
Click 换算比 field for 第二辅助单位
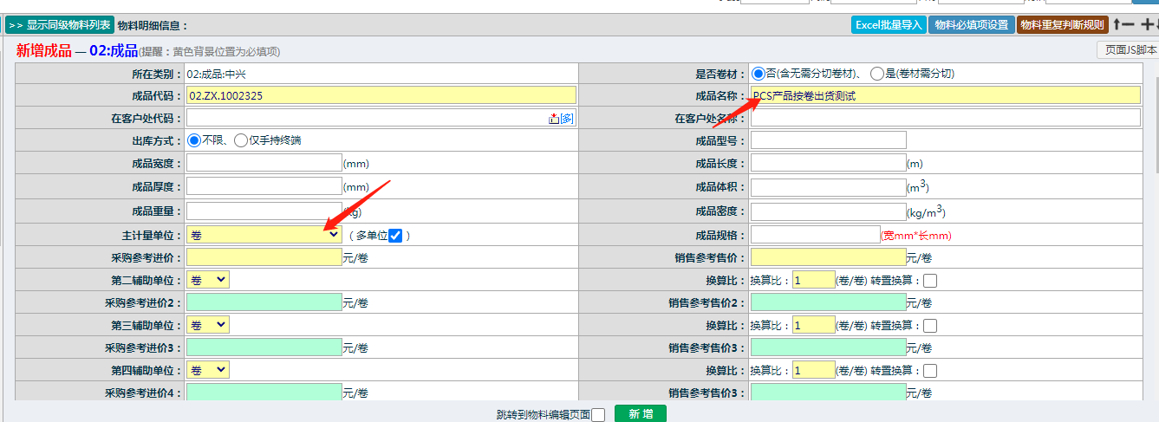pyautogui.click(x=814, y=280)
